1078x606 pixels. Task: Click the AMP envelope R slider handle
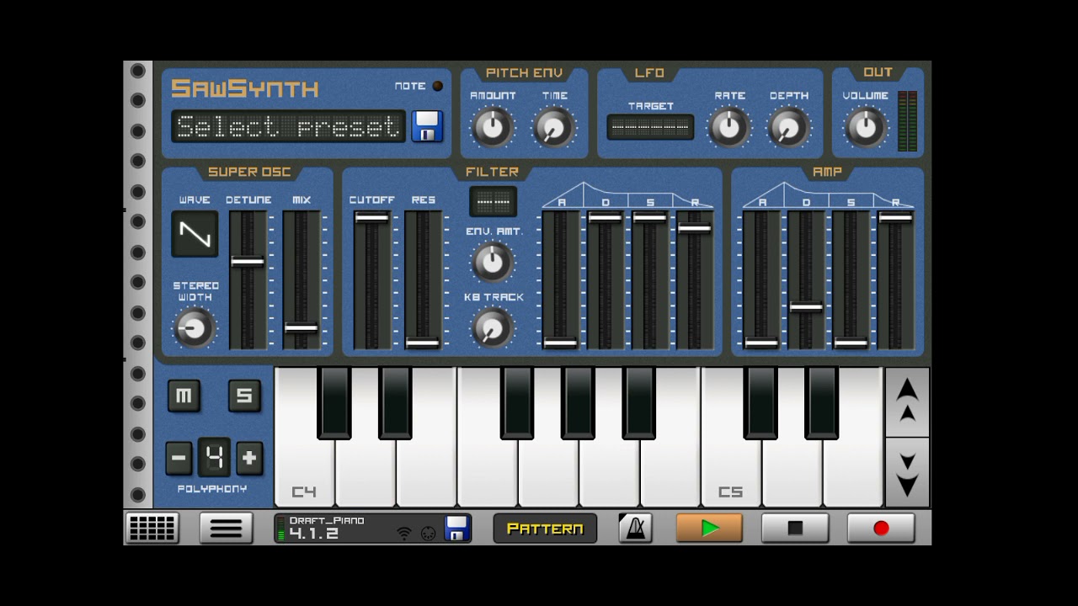click(895, 217)
